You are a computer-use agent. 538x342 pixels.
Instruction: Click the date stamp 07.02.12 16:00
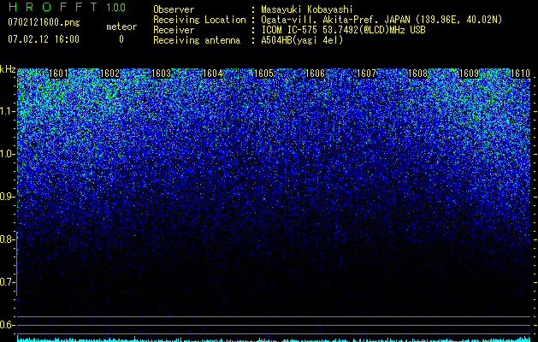click(x=44, y=39)
